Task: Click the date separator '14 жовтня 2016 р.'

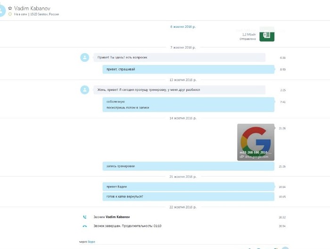Action: [x=183, y=118]
